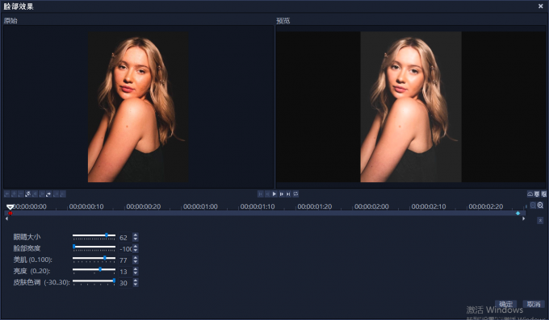Go to the previous keyframe
This screenshot has width=549, height=320.
point(6,193)
